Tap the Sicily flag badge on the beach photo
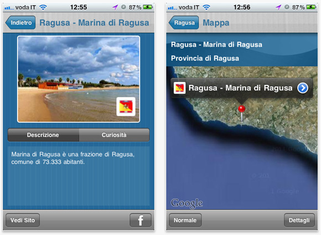 (x=126, y=106)
